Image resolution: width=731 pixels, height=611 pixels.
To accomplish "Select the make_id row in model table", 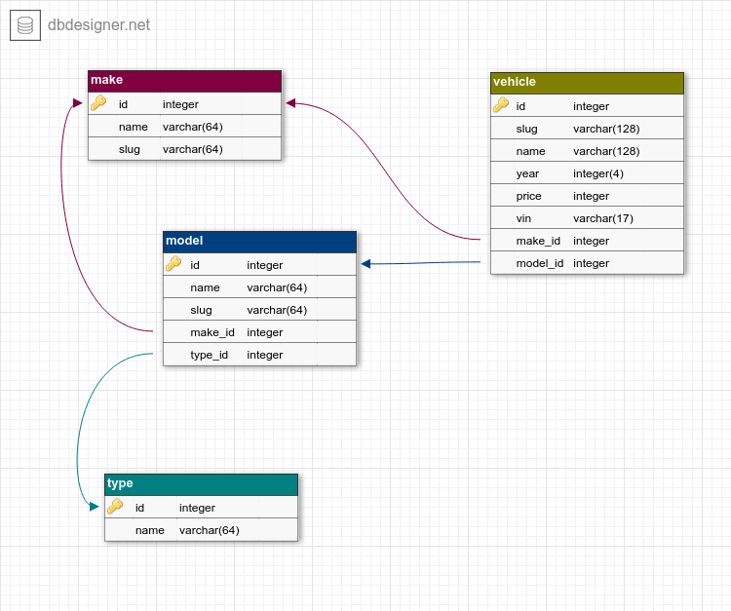I will coord(259,332).
